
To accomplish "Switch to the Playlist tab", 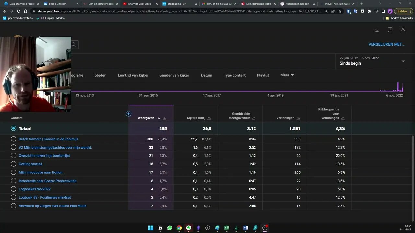I will (263, 75).
